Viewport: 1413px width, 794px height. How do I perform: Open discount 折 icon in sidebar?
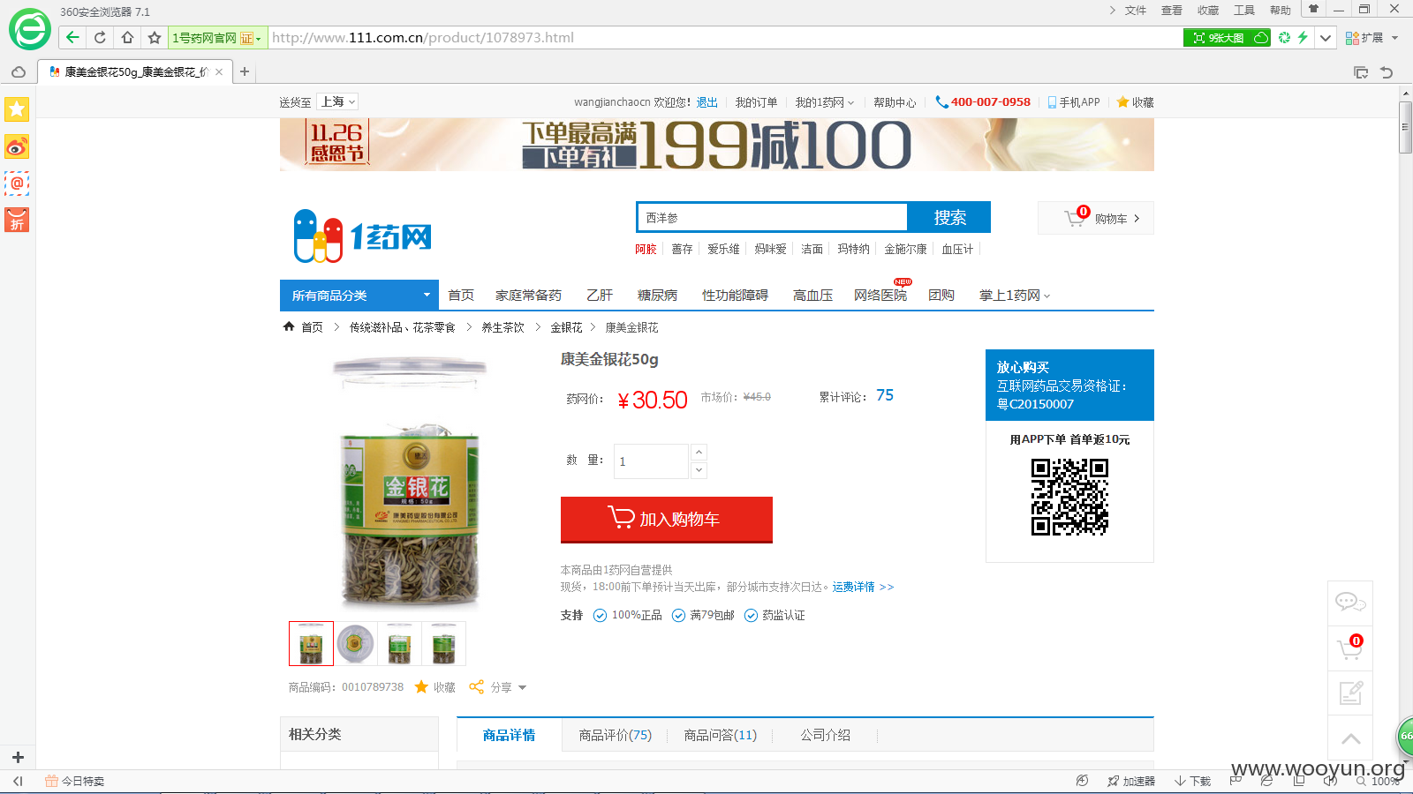[x=17, y=220]
